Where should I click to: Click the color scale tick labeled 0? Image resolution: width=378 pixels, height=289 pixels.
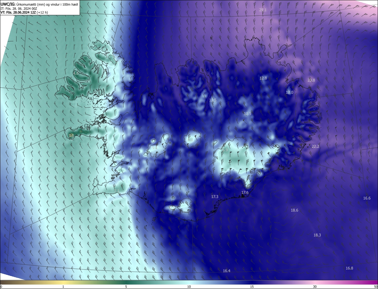[1, 287]
